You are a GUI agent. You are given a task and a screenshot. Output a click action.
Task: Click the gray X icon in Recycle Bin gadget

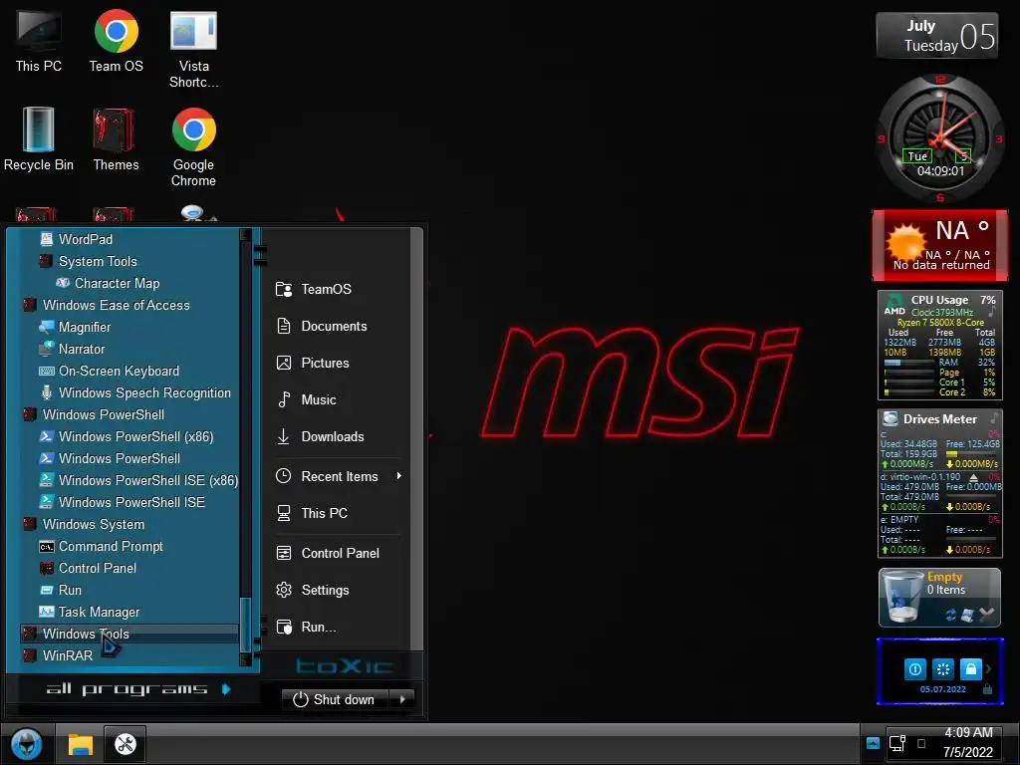[x=987, y=614]
